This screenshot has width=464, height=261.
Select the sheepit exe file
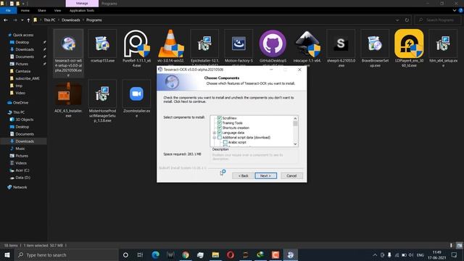pyautogui.click(x=341, y=48)
